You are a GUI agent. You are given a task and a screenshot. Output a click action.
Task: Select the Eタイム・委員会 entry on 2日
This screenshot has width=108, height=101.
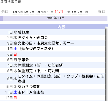coord(33,38)
